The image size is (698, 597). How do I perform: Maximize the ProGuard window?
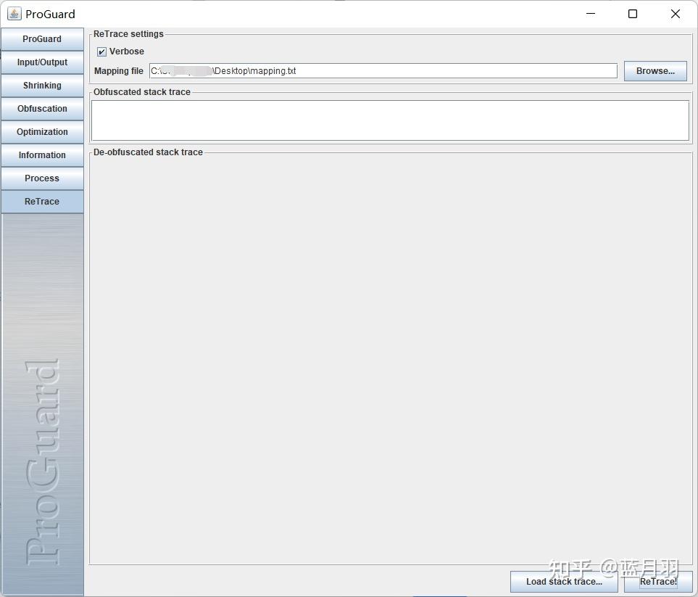coord(633,14)
